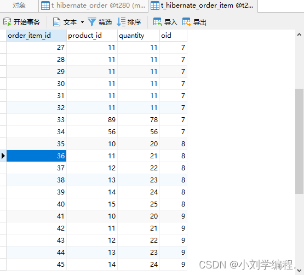Screen dimensions: 304x275
Task: Select order_item_id cell 41
Action: tap(37, 216)
